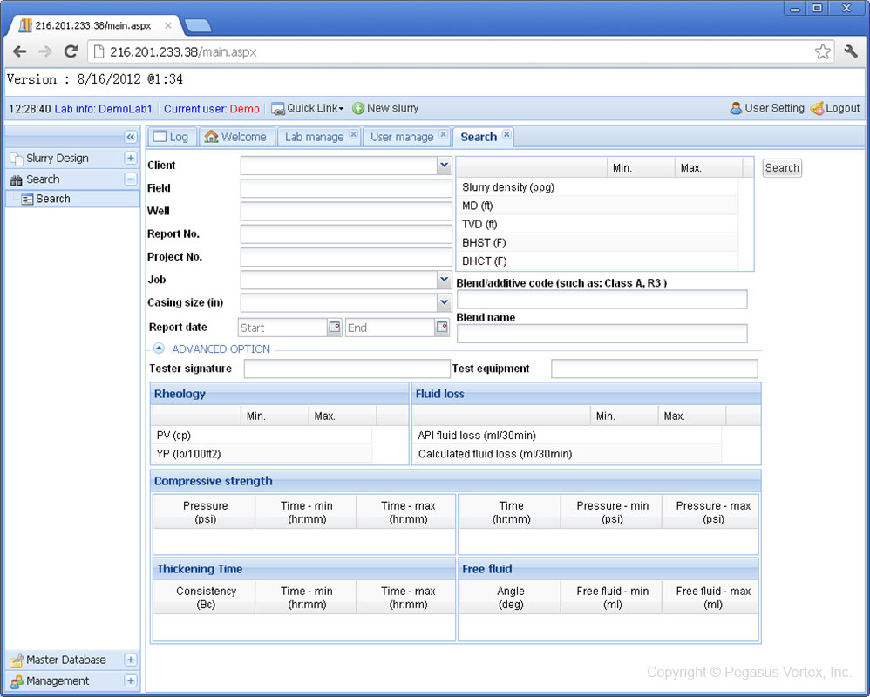870x697 pixels.
Task: Close the browser tab 216.201.233.38/main.aspx
Action: 167,25
